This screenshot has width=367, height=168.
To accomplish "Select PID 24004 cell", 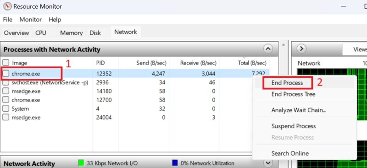I will click(104, 117).
